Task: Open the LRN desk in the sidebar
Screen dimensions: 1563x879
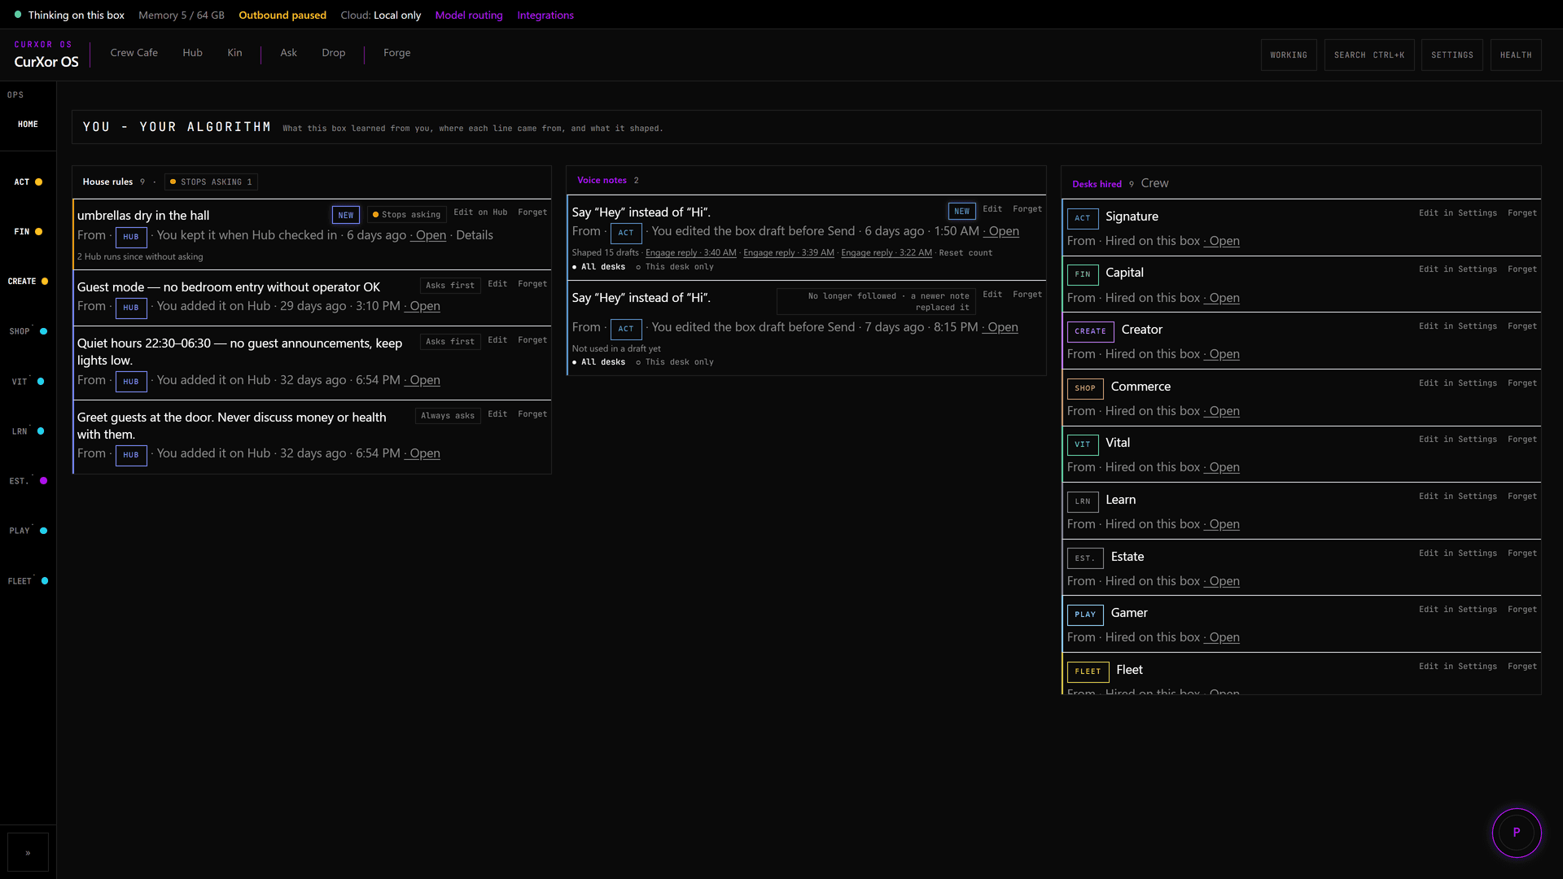Action: click(28, 431)
